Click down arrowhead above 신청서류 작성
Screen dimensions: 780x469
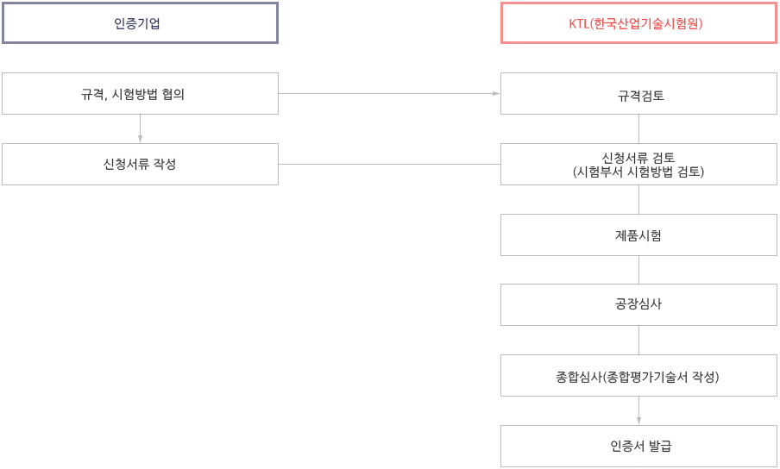[x=141, y=139]
